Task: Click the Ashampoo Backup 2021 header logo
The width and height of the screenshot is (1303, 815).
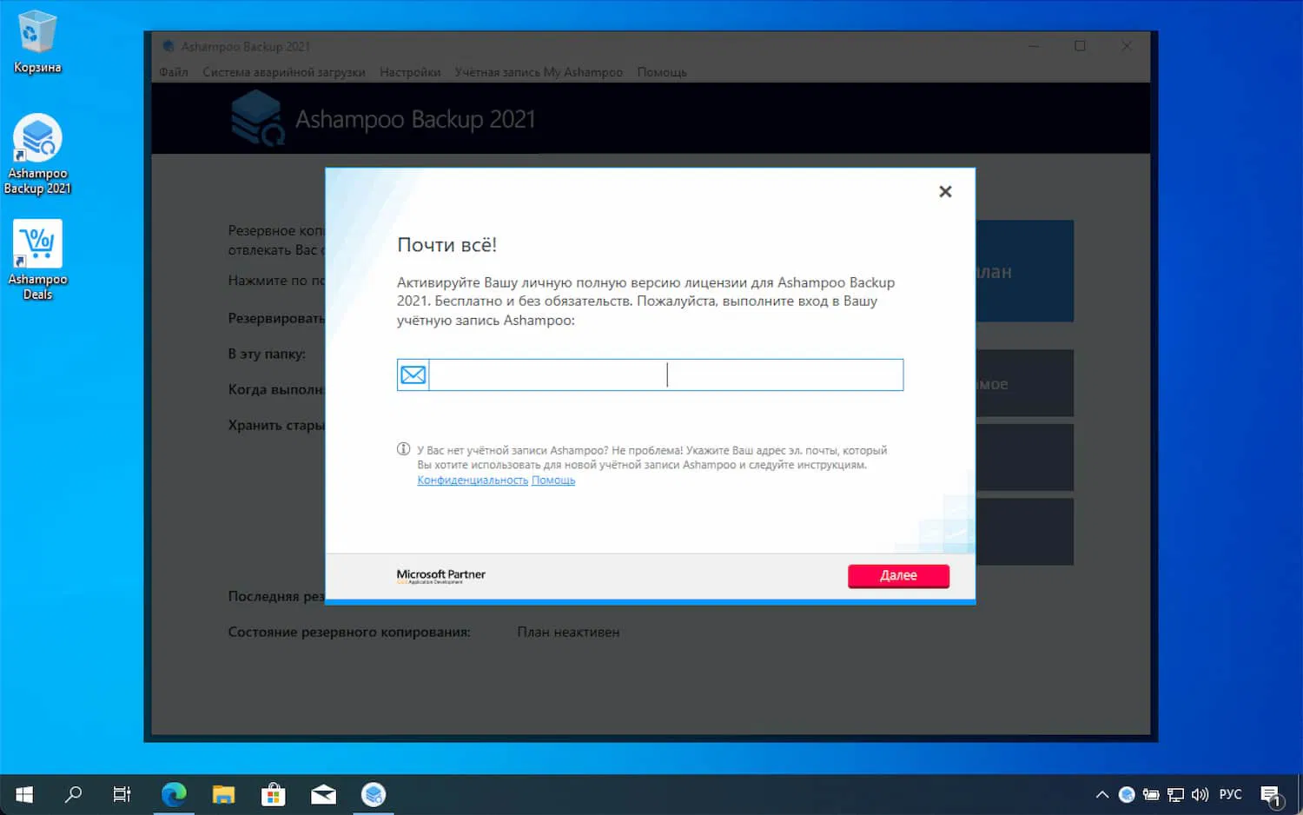Action: [x=258, y=119]
